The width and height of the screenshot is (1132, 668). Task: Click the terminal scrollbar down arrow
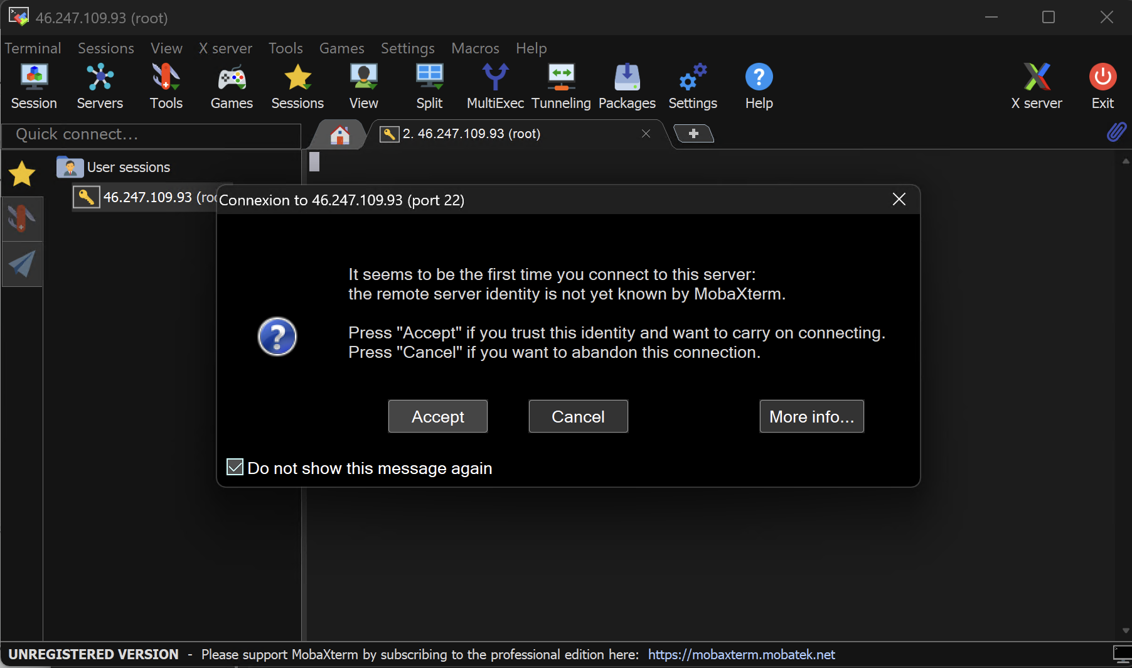click(x=1126, y=631)
